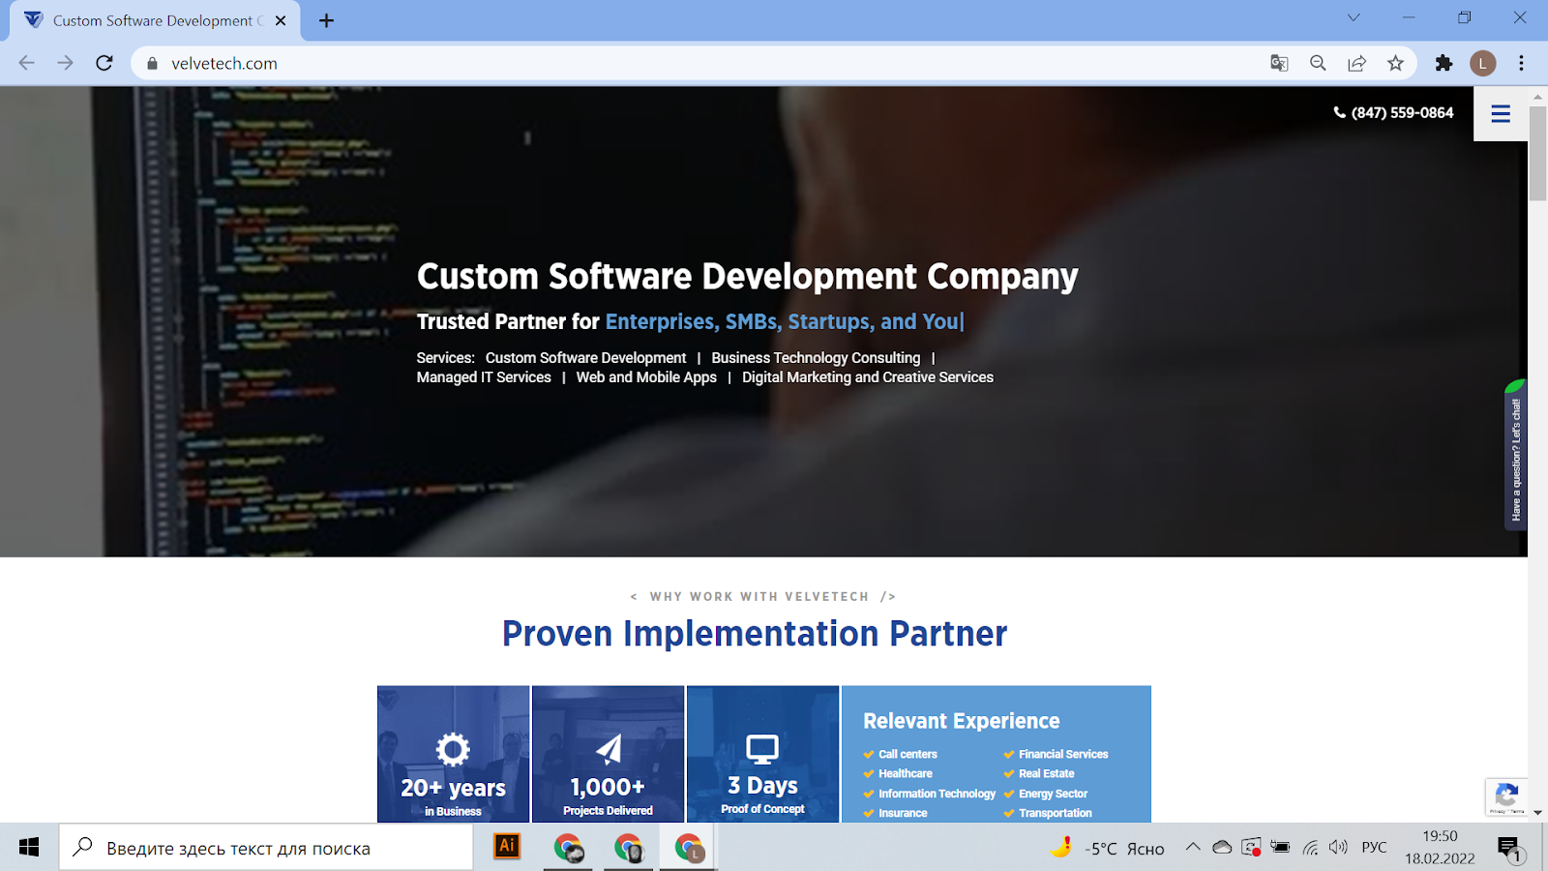Select Real Estate in Relevant Experience
1548x871 pixels.
1046,773
